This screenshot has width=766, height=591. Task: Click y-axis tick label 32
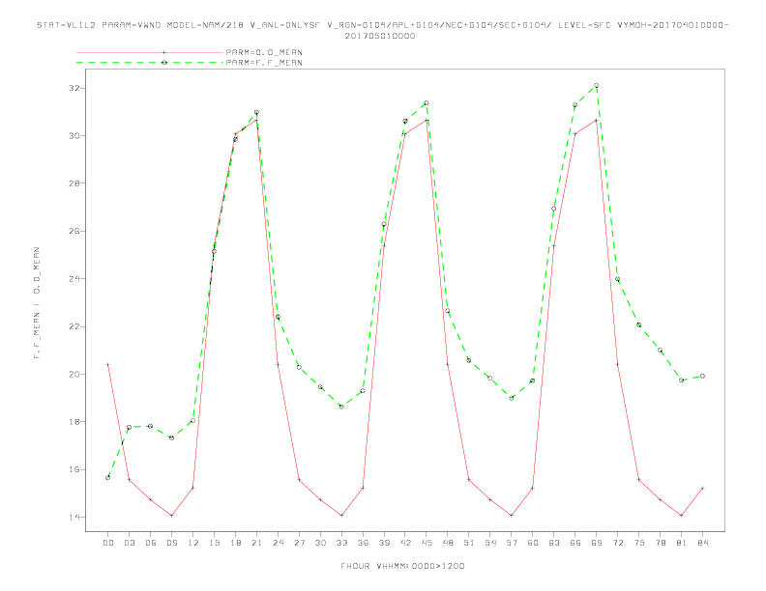[x=74, y=88]
